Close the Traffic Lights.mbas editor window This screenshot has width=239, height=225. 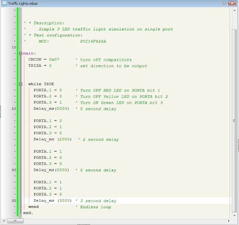pos(232,3)
